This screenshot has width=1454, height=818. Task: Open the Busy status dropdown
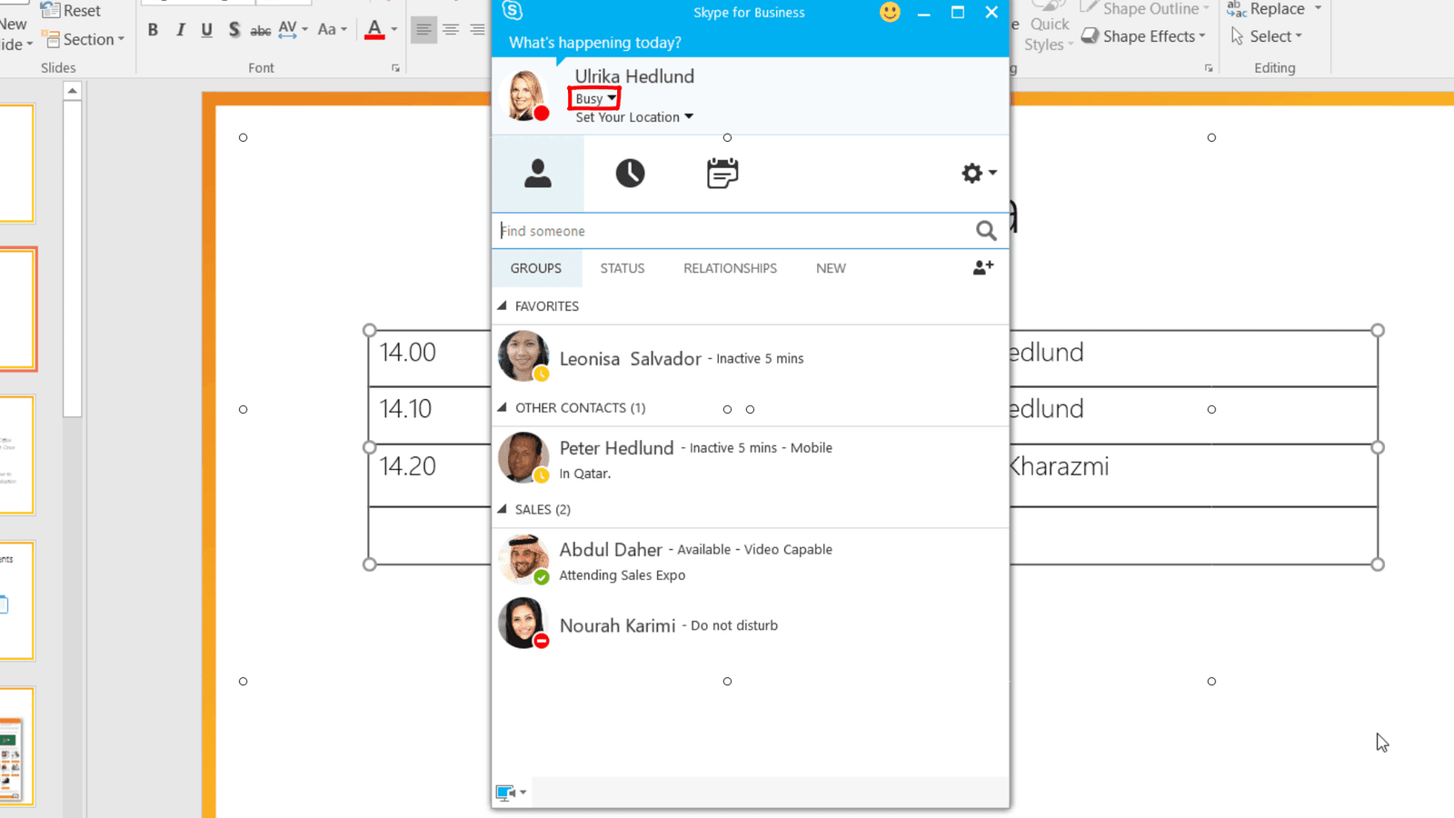595,98
